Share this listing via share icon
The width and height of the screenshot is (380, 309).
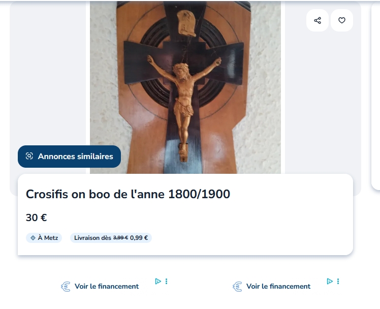click(318, 20)
